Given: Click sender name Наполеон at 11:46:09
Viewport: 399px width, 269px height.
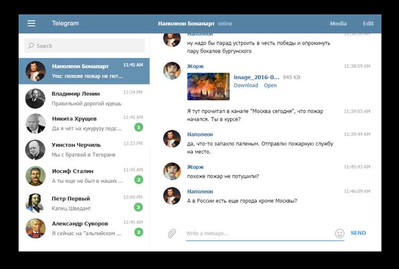Looking at the screenshot, I should click(200, 191).
